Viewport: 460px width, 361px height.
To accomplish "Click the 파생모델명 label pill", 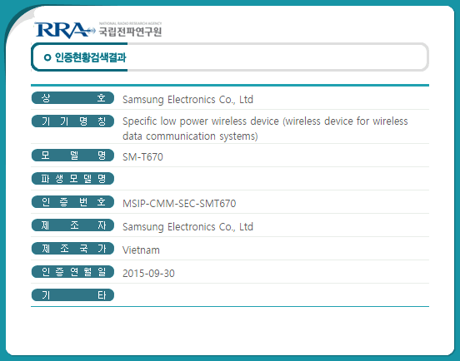I will click(x=72, y=179).
